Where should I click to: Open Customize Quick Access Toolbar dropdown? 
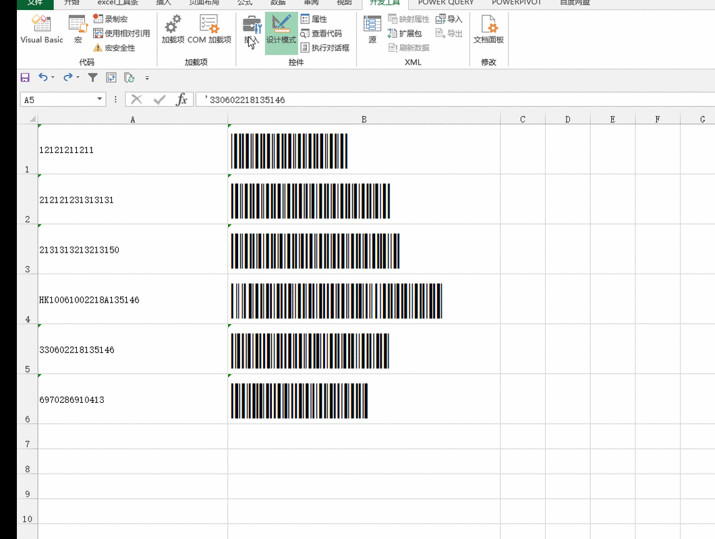click(x=147, y=78)
